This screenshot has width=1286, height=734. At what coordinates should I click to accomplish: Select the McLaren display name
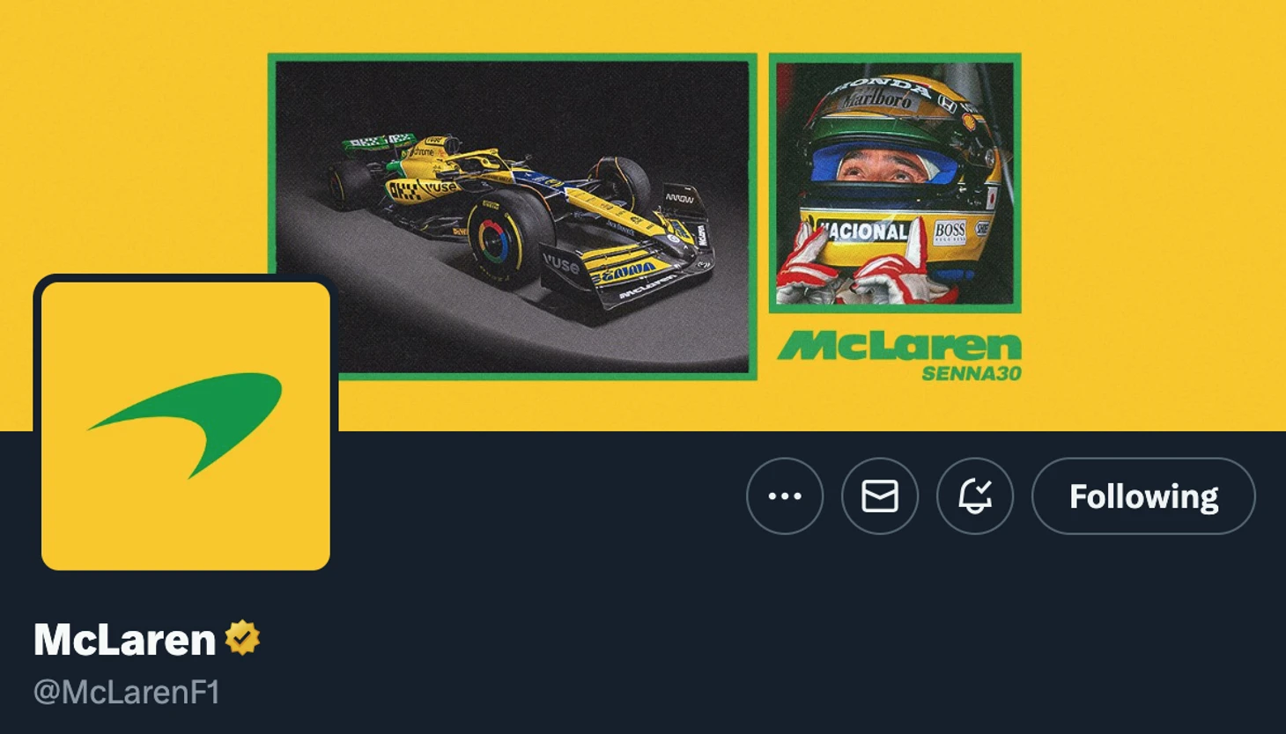click(124, 640)
